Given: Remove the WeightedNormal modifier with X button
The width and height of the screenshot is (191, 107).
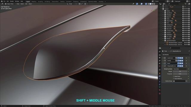Looking at the screenshot, I should click(186, 66).
